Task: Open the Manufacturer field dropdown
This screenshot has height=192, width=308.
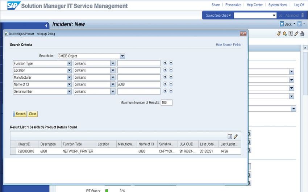Action: pos(69,78)
